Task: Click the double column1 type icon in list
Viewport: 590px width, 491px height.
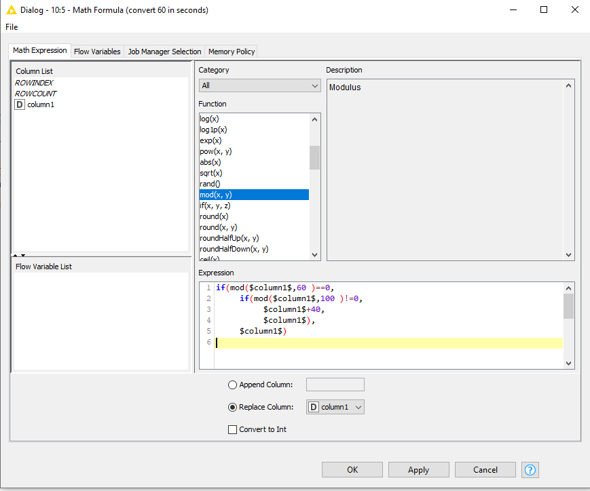Action: point(20,104)
